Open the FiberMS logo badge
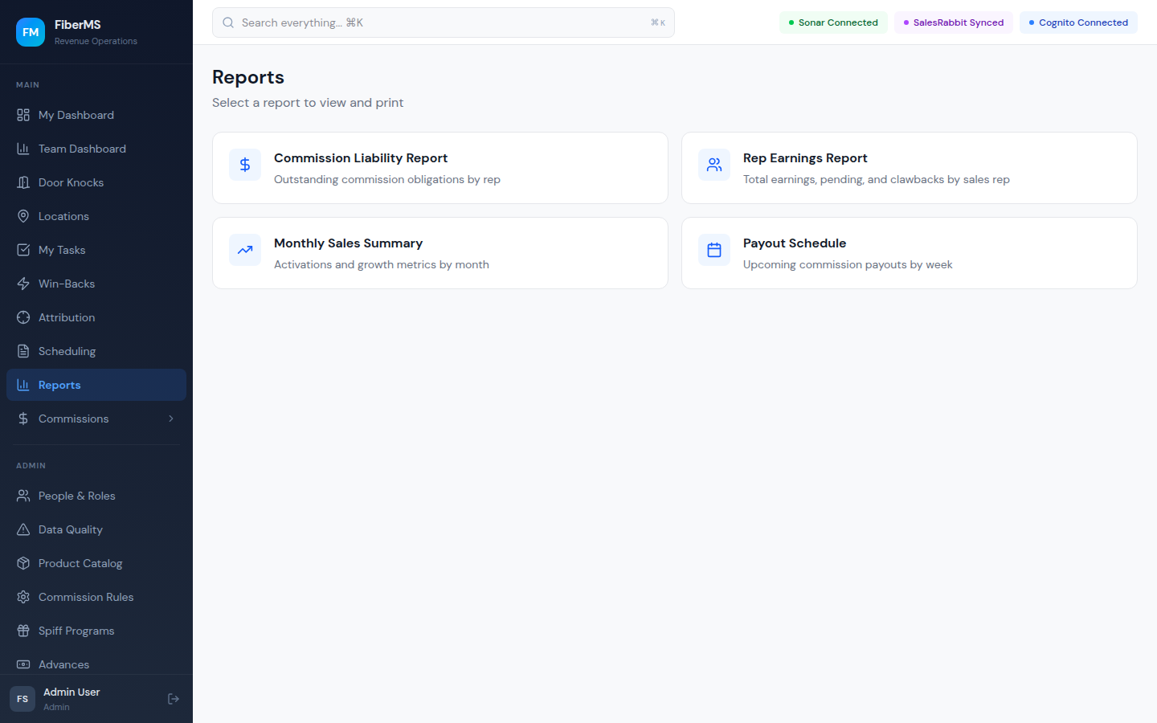The width and height of the screenshot is (1157, 723). [30, 32]
